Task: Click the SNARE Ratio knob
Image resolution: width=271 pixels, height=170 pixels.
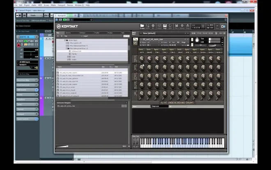Action: (149, 68)
